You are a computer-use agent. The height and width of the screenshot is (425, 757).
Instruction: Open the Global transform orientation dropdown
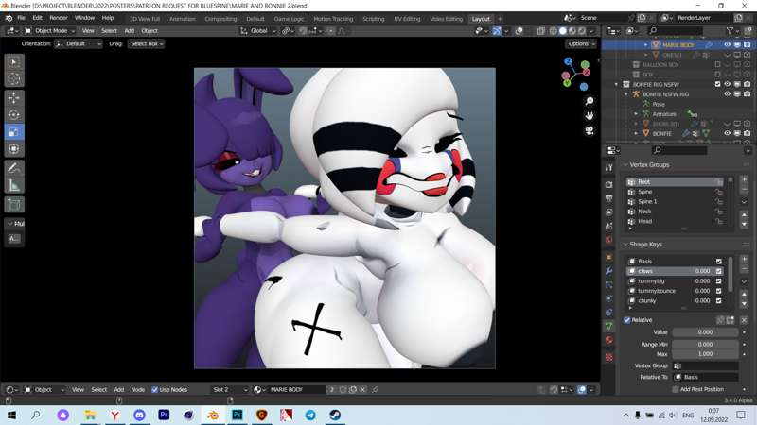258,31
